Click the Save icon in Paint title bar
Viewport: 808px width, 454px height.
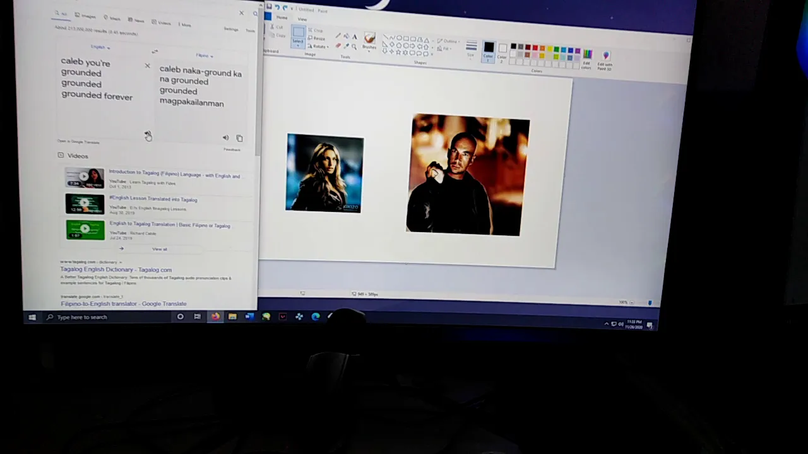(x=269, y=6)
